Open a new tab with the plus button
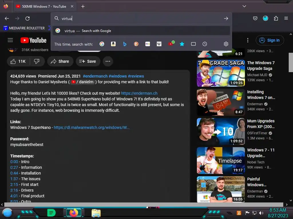The height and width of the screenshot is (219, 293). click(x=83, y=7)
